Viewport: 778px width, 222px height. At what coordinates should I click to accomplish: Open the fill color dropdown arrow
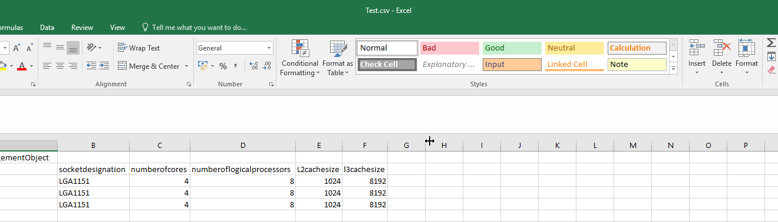click(11, 66)
